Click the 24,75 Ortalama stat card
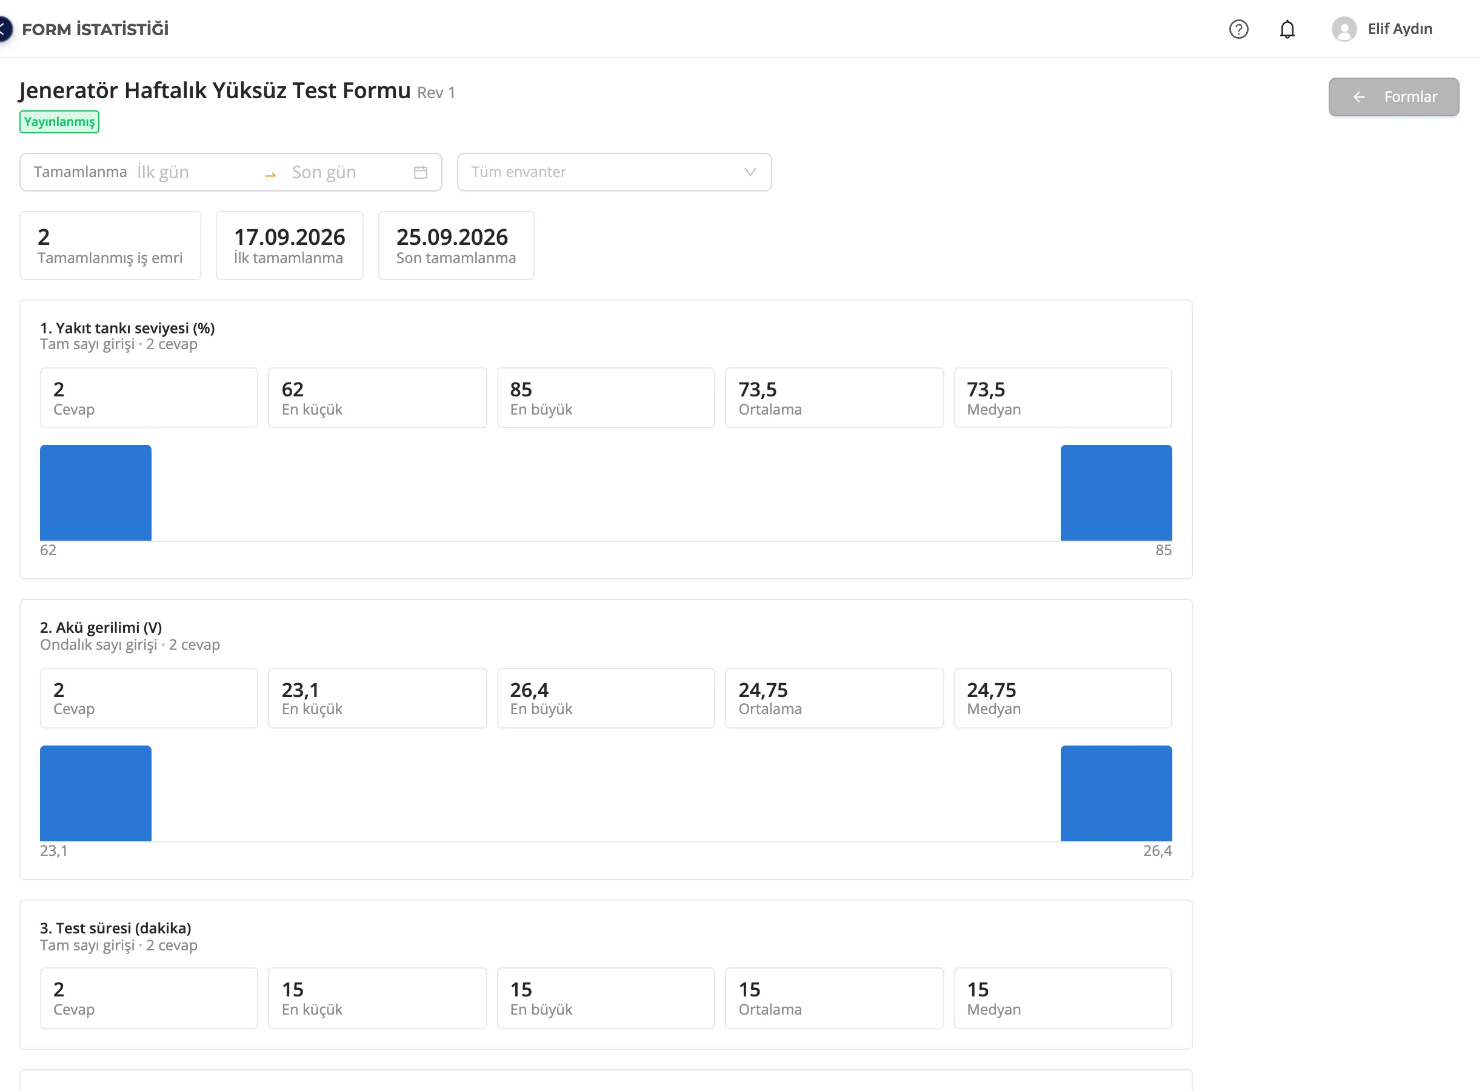1479x1091 pixels. click(834, 698)
